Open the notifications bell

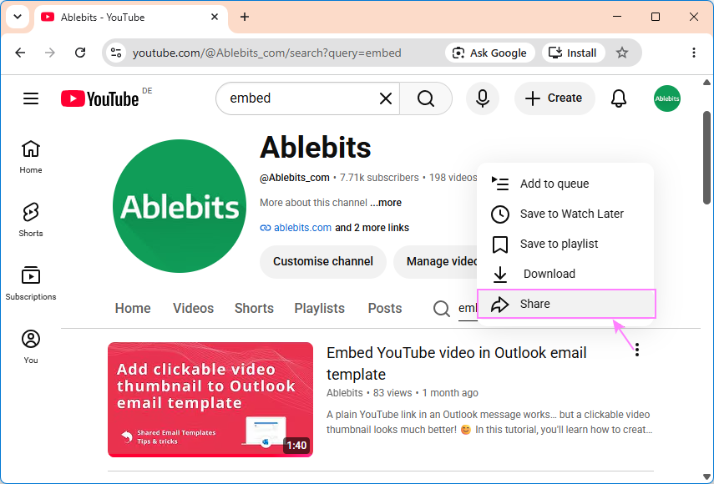click(618, 98)
